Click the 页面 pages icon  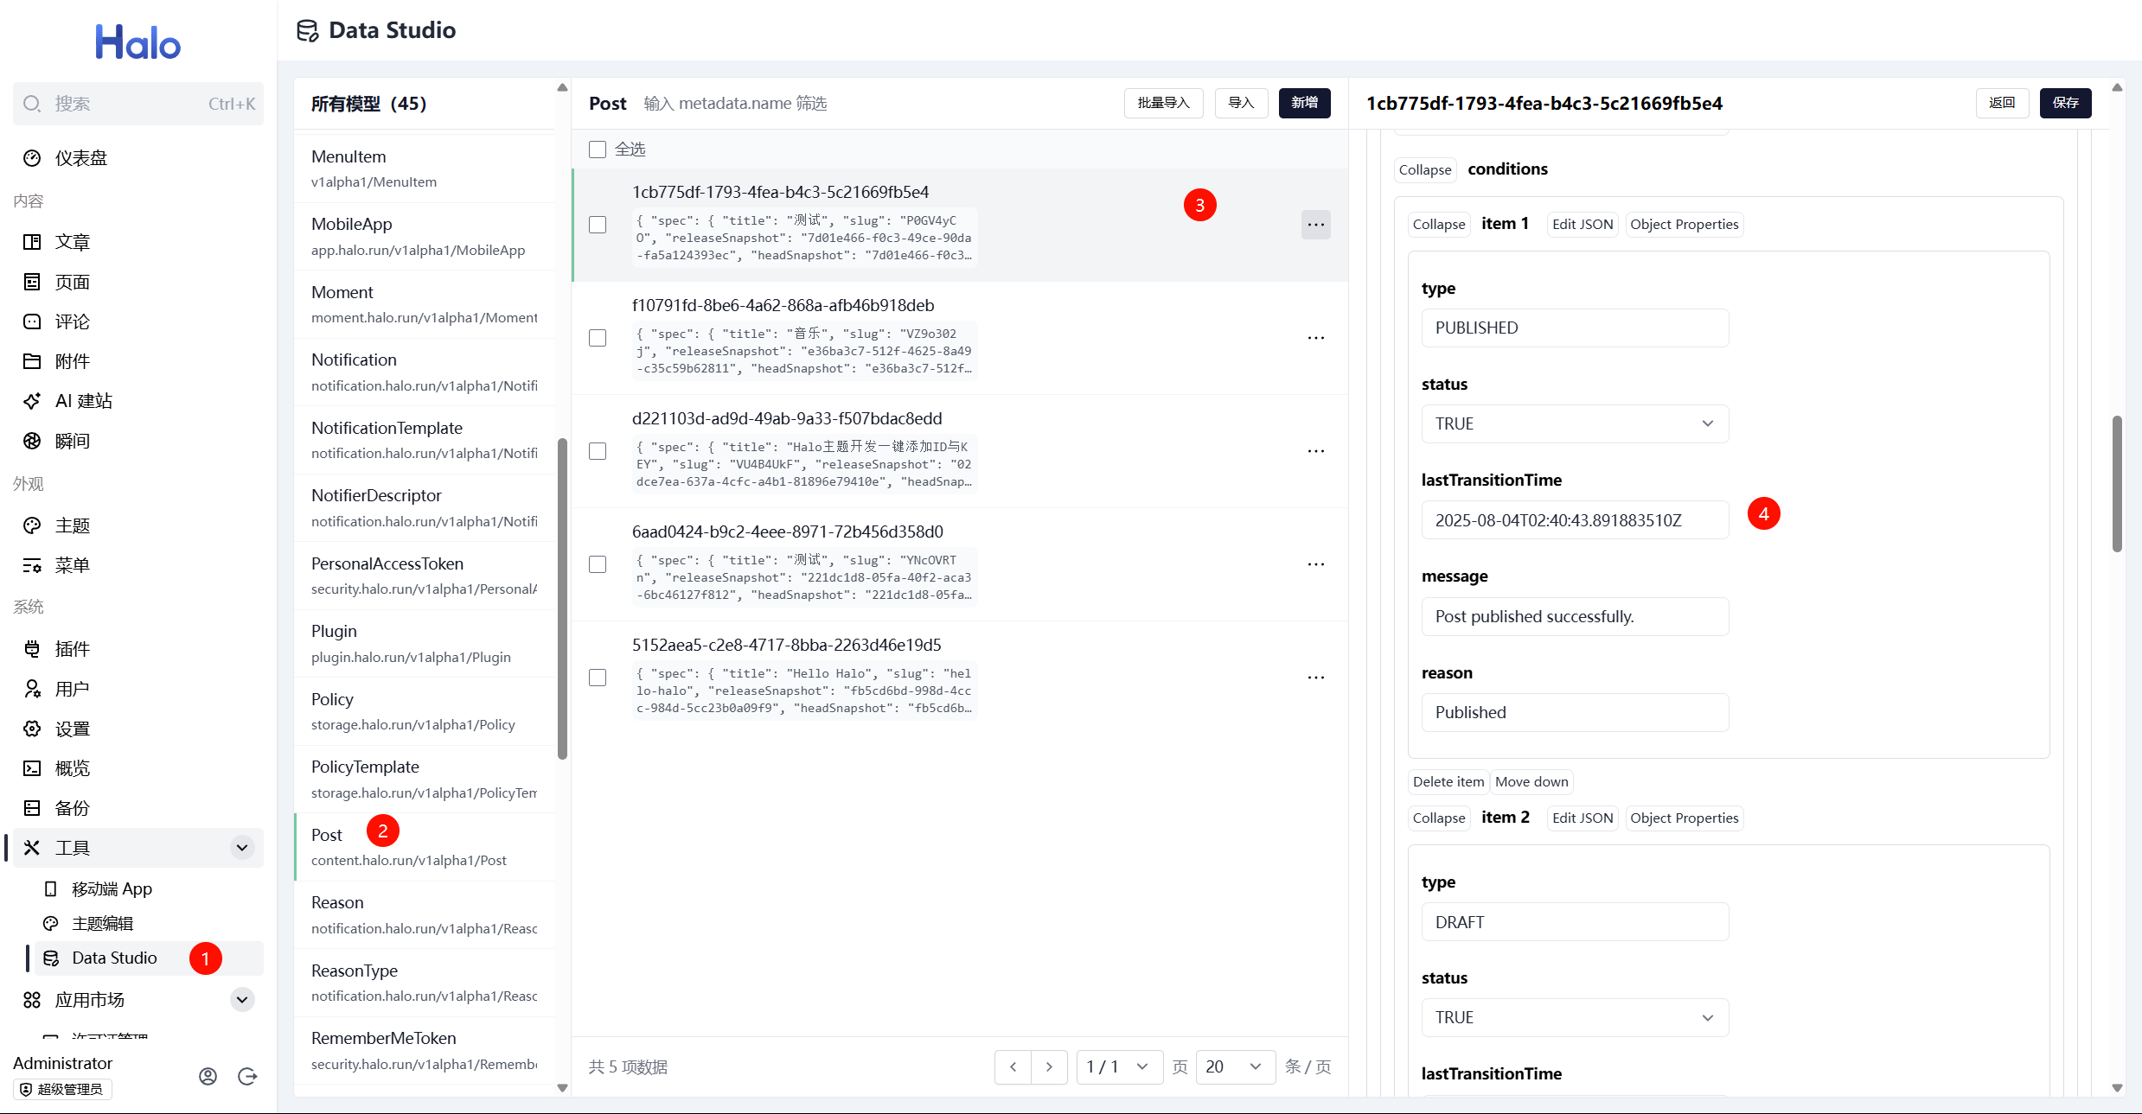[32, 282]
